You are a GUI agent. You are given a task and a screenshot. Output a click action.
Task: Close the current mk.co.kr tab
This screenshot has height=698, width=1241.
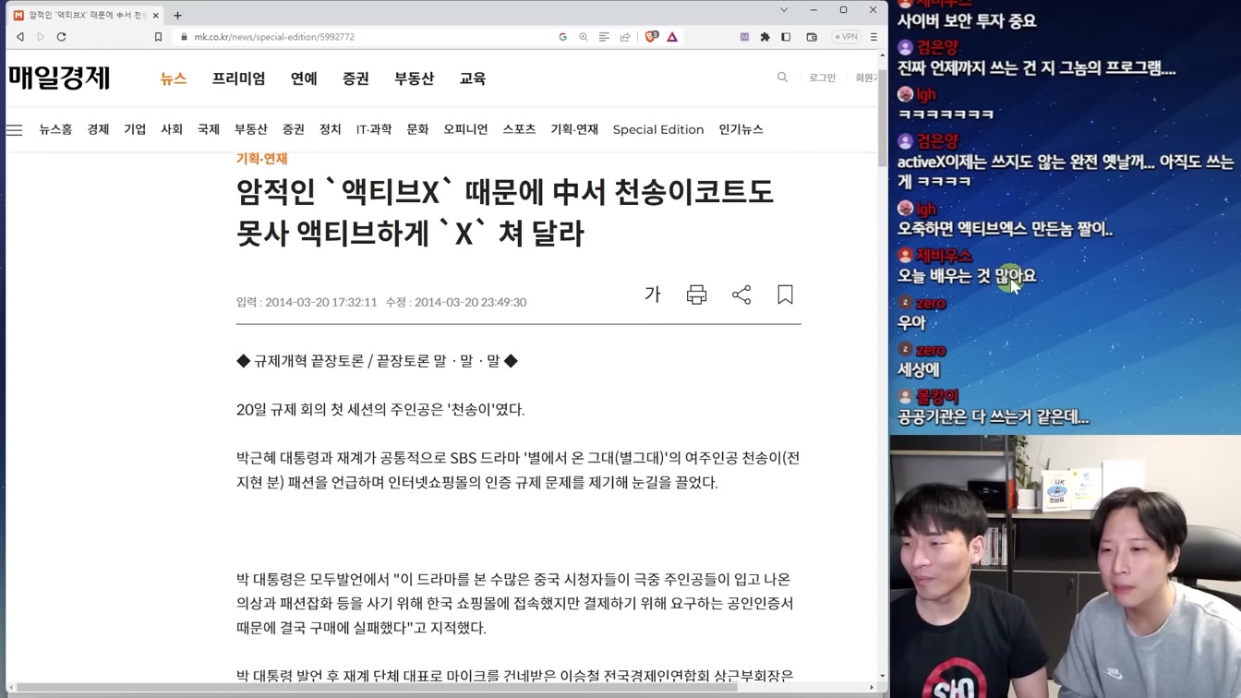click(155, 15)
